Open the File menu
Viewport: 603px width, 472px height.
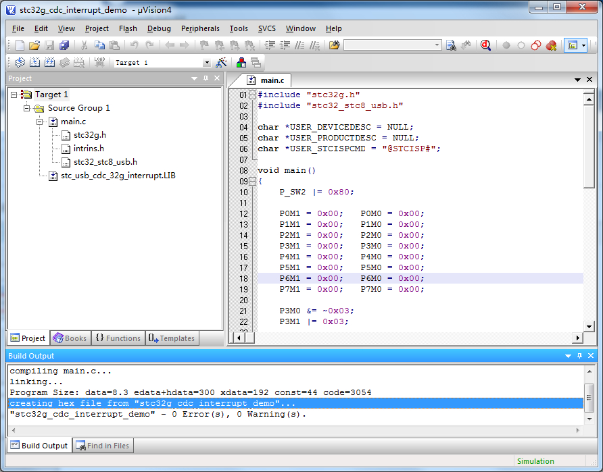(x=18, y=28)
